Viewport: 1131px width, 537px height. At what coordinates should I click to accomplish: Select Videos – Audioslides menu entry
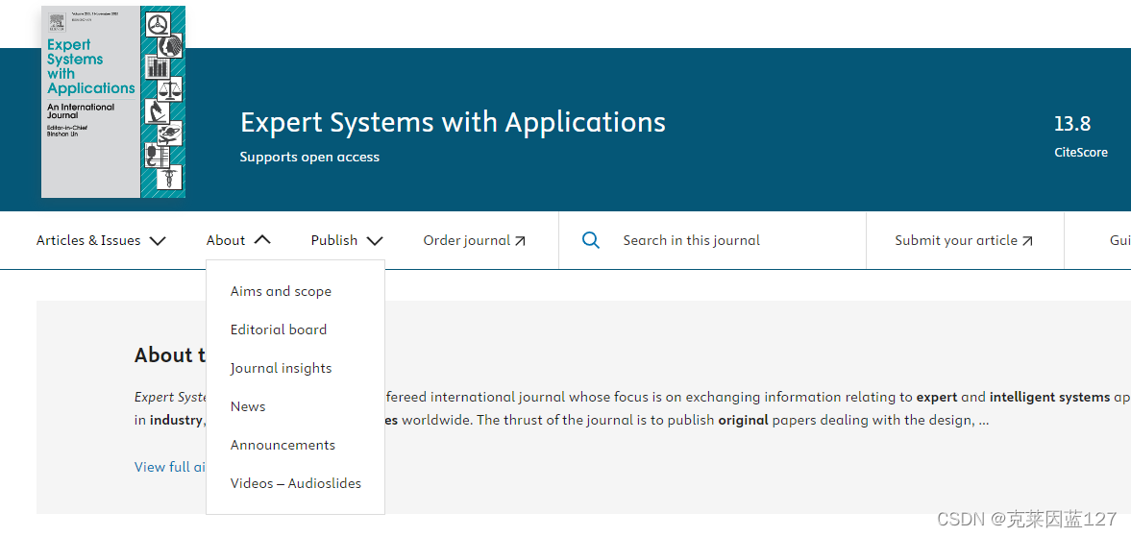tap(296, 483)
